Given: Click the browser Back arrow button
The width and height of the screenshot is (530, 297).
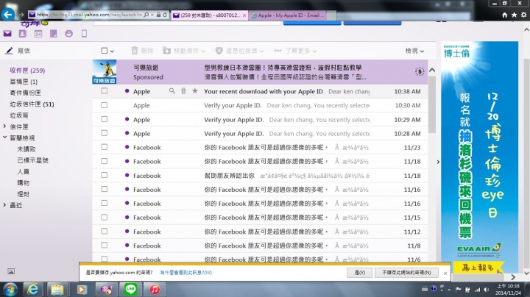Looking at the screenshot, I should pos(8,15).
